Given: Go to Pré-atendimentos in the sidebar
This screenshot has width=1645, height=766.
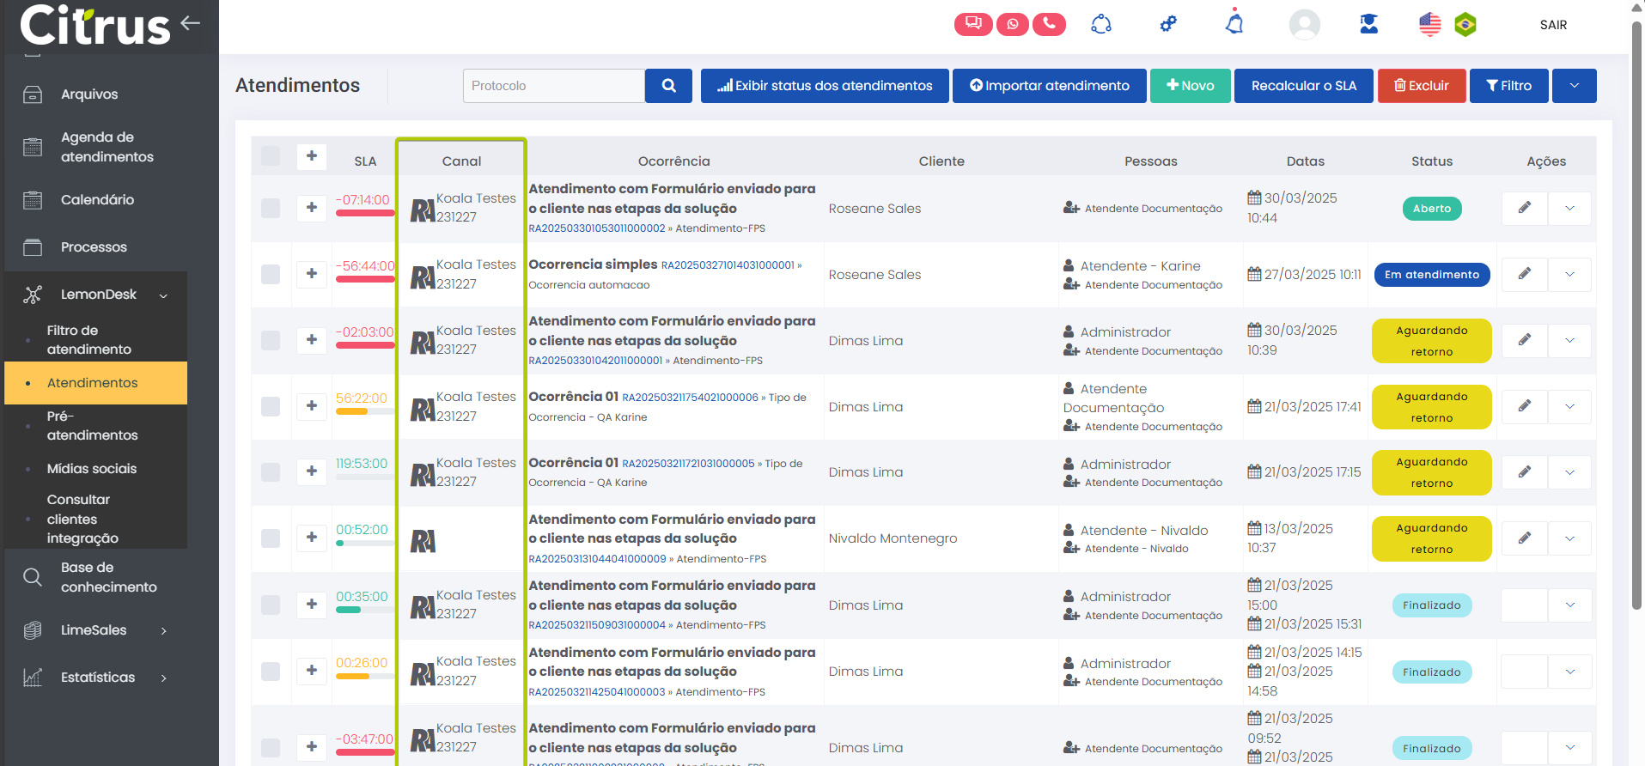Looking at the screenshot, I should pyautogui.click(x=92, y=426).
